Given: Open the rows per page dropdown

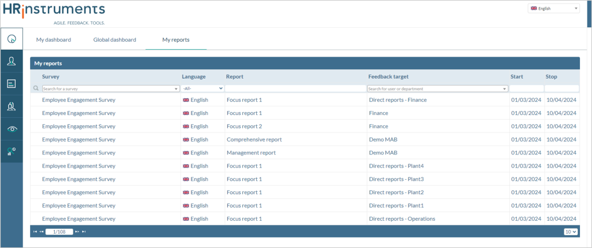Looking at the screenshot, I should pos(571,232).
